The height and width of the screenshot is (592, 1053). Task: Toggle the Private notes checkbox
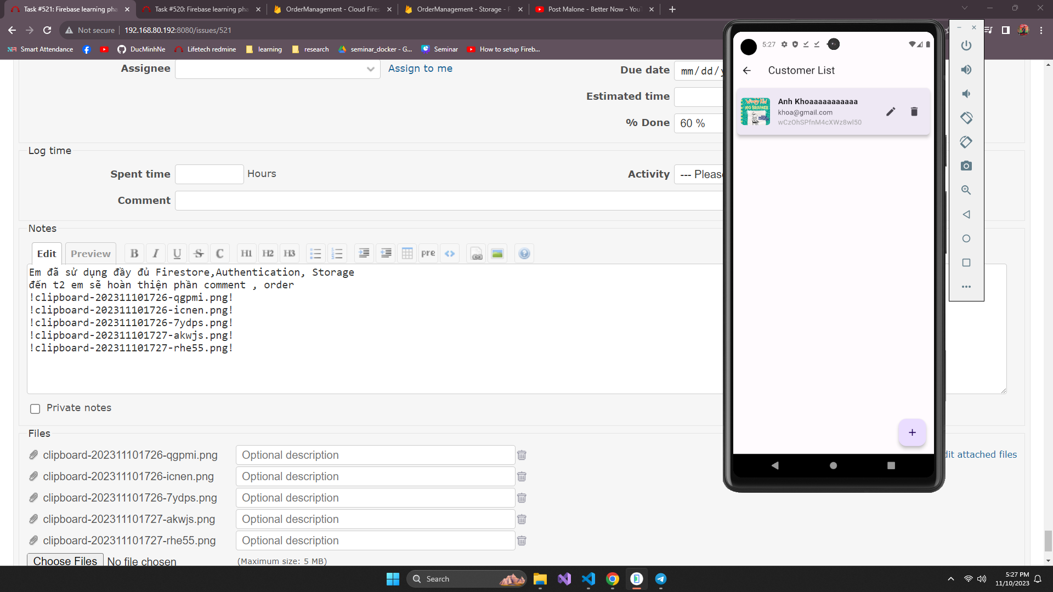pyautogui.click(x=35, y=409)
